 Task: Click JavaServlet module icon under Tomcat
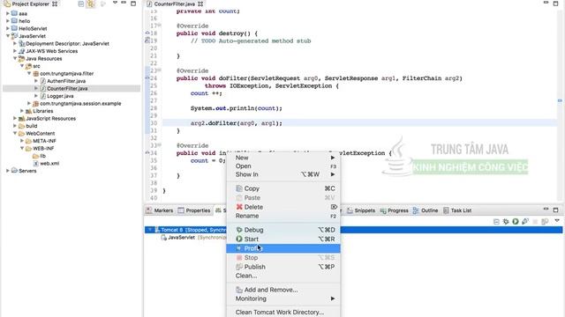[164, 237]
